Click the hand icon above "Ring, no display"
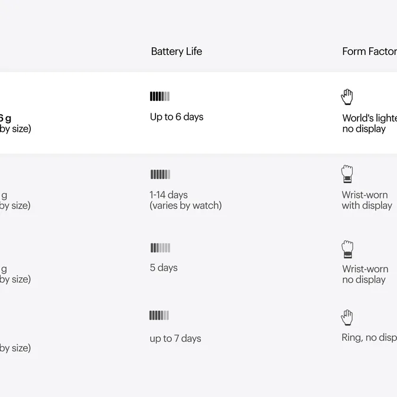Viewport: 397px width, 397px height. click(x=347, y=317)
